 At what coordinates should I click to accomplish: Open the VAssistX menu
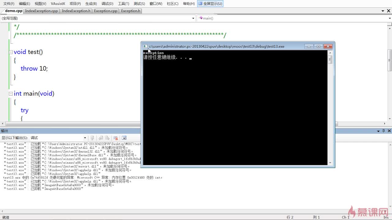[58, 4]
